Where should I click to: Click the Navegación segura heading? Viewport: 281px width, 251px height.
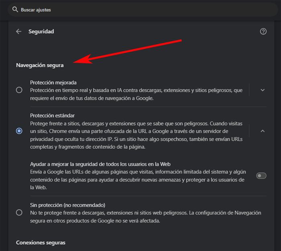(x=40, y=65)
